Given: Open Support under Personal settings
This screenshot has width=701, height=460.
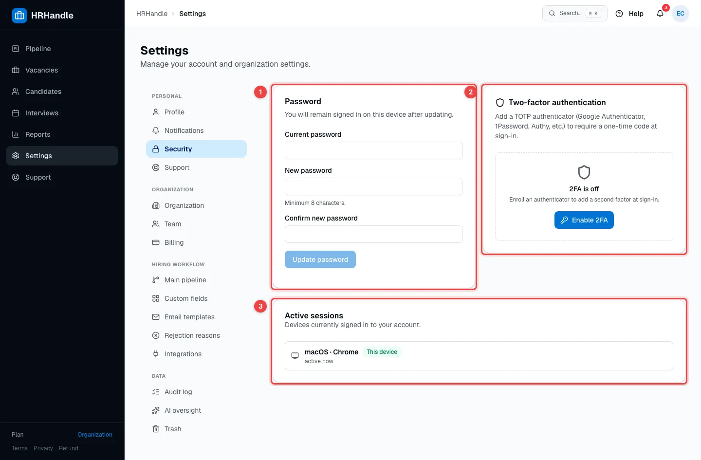Looking at the screenshot, I should coord(196,167).
